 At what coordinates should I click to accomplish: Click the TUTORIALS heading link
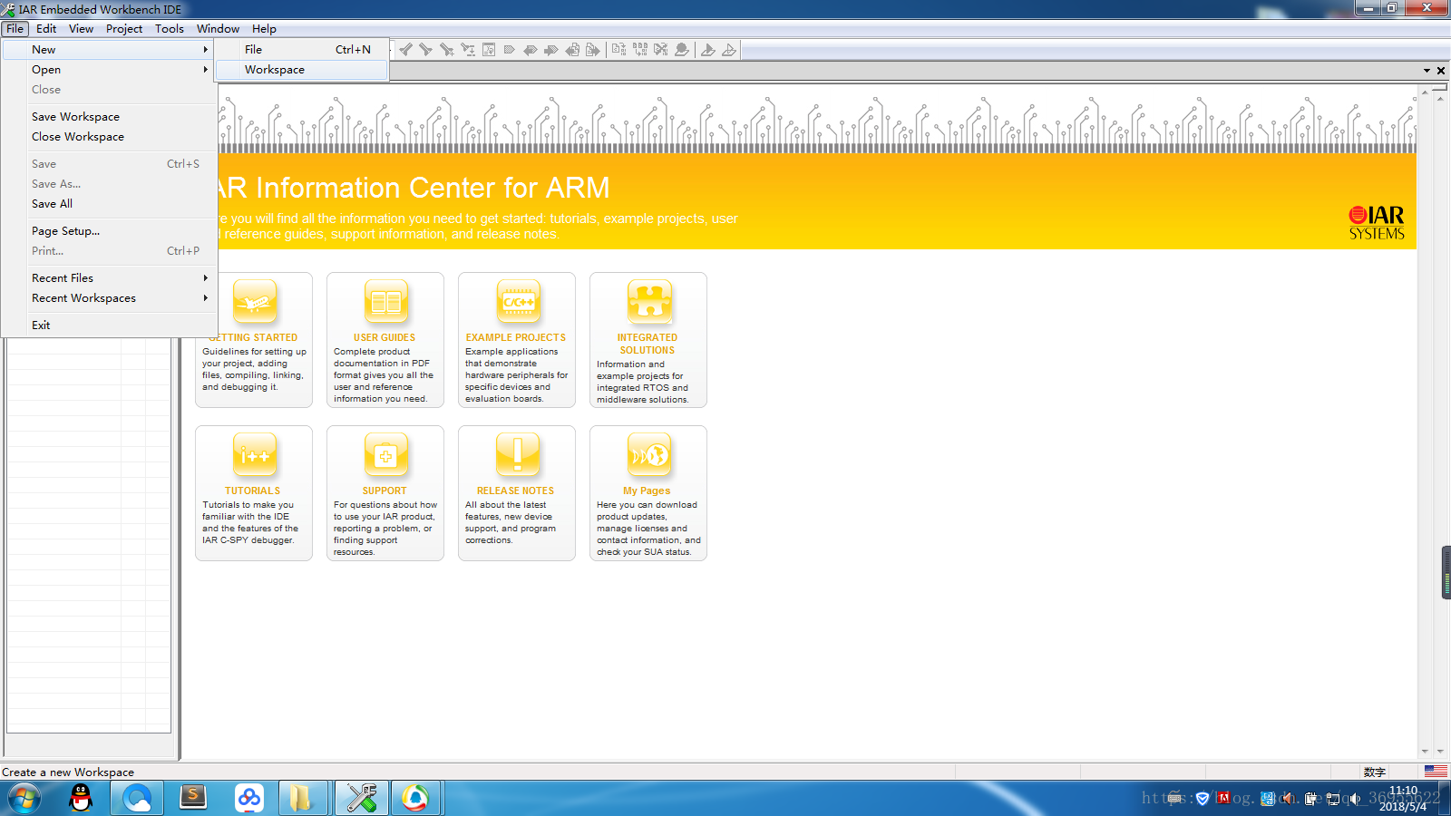tap(252, 491)
